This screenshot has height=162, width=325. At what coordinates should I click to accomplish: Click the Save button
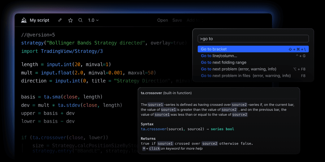(177, 20)
